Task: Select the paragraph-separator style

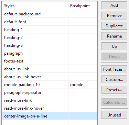Action: point(50,93)
